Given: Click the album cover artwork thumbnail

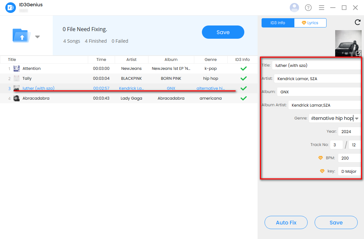Looking at the screenshot, I should [348, 43].
